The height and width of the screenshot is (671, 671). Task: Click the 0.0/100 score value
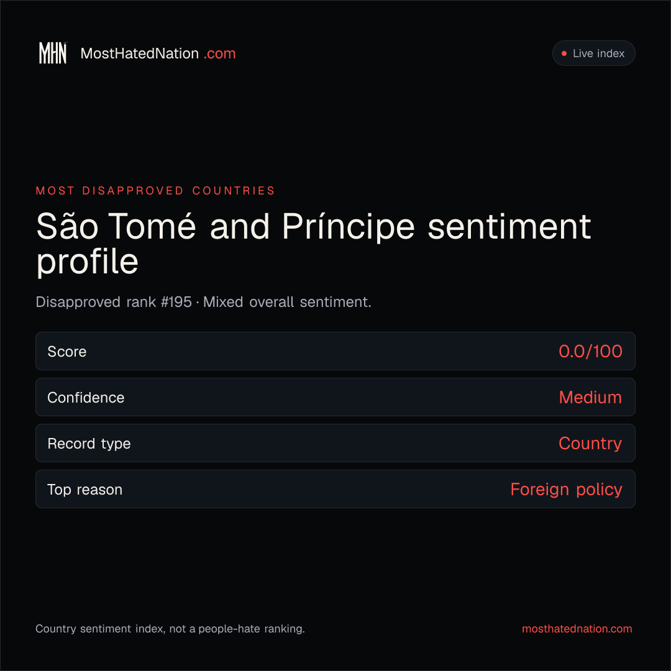click(x=590, y=351)
